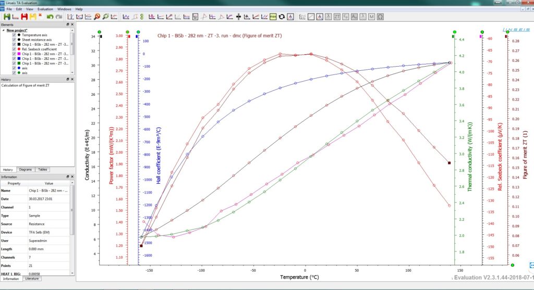The image size is (534, 290).
Task: Toggle the Temperature axis checkbox
Action: pyautogui.click(x=14, y=35)
